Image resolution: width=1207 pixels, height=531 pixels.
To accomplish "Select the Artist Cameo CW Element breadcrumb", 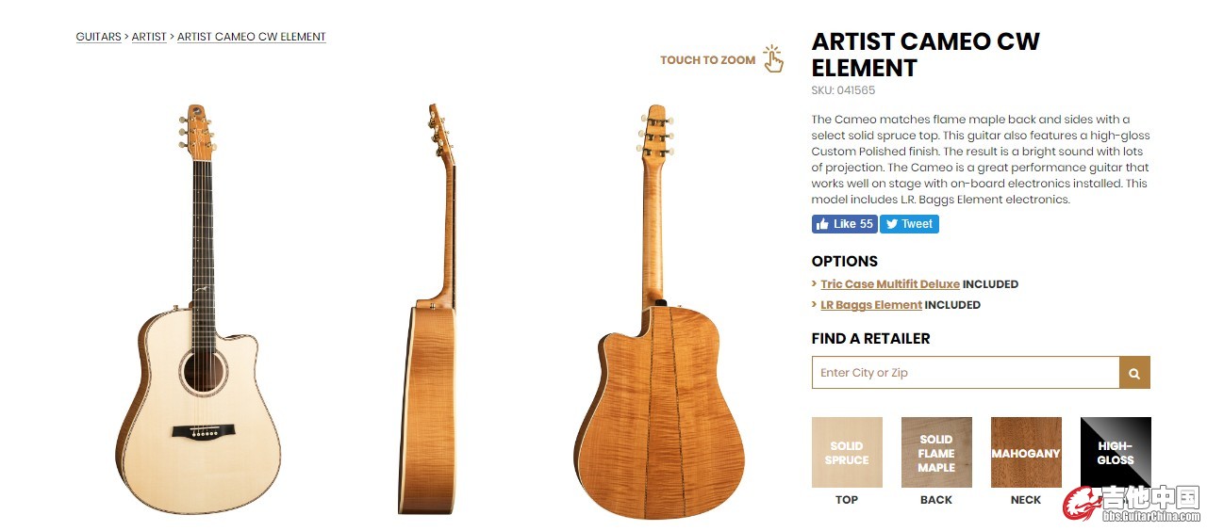I will tap(252, 37).
